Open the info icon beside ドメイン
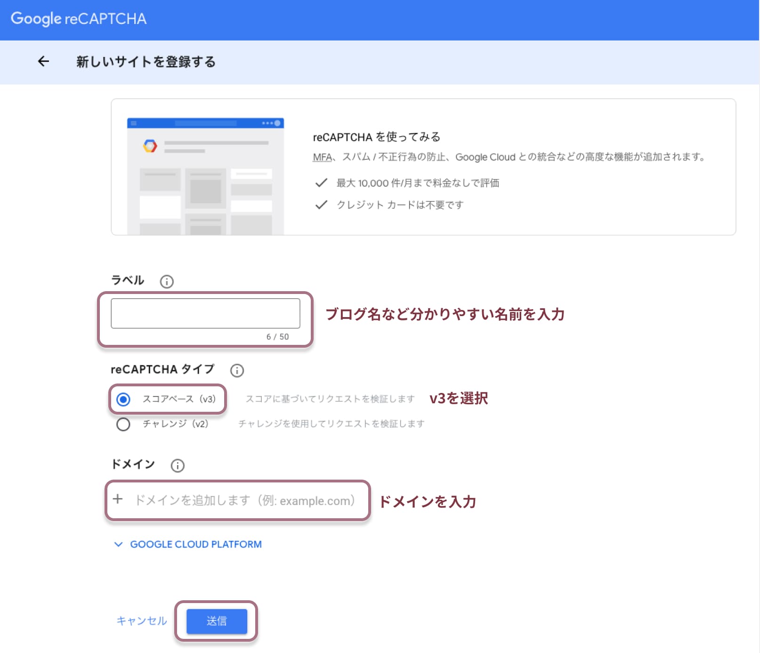 (x=178, y=465)
